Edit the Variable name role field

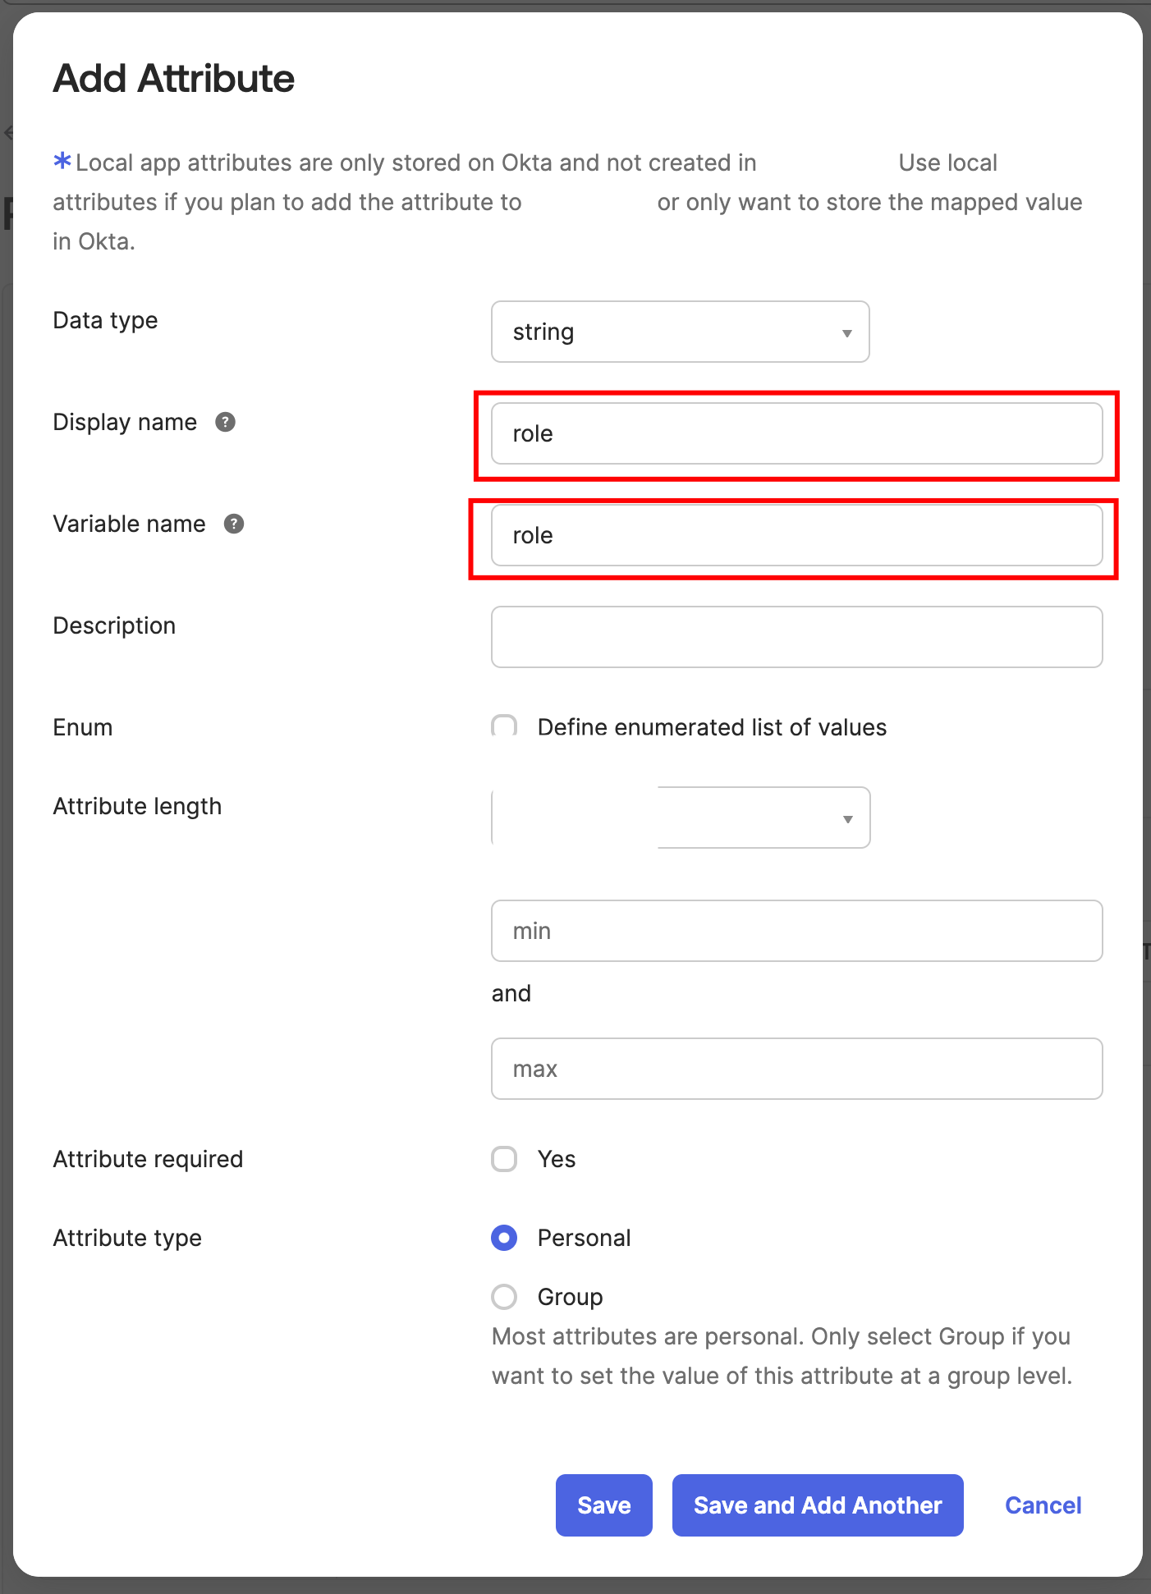click(796, 535)
